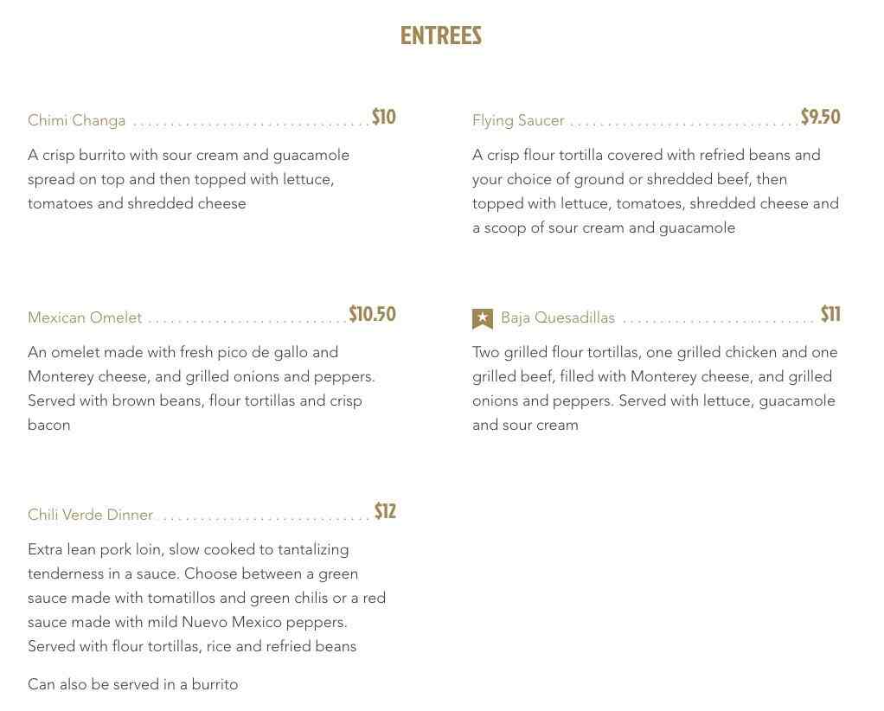Click the $10 price for Chimi Changa
This screenshot has height=711, width=884.
(x=384, y=118)
